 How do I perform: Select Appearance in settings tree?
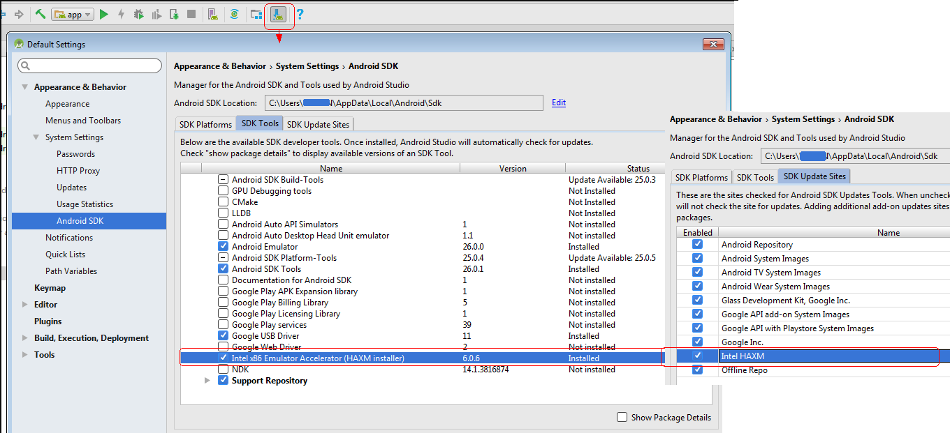(67, 104)
